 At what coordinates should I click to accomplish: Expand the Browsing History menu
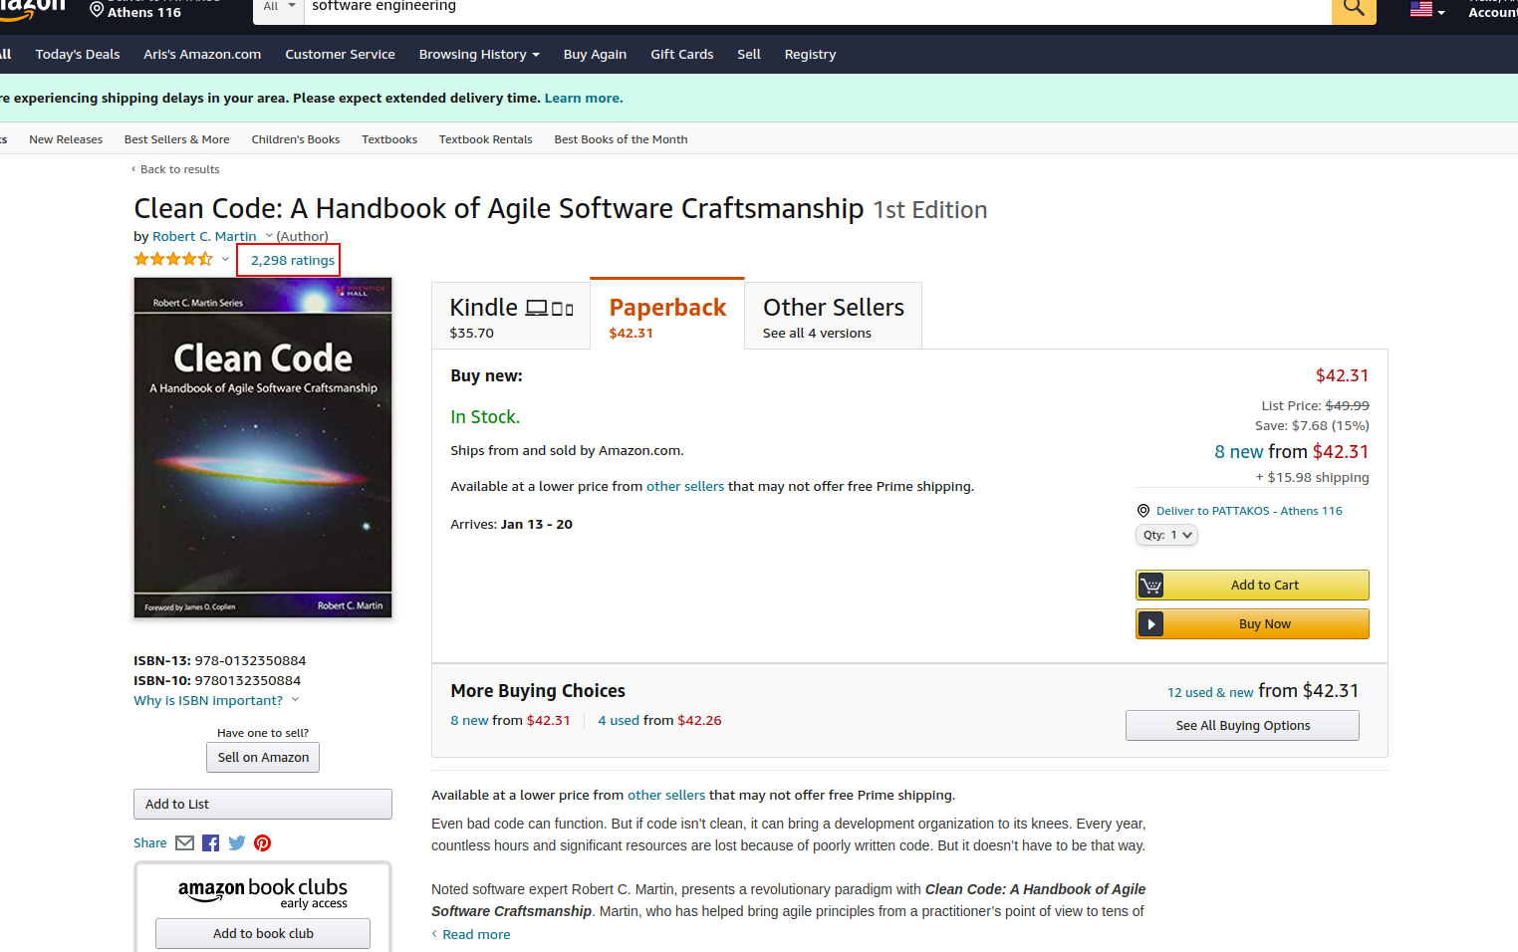pos(479,55)
